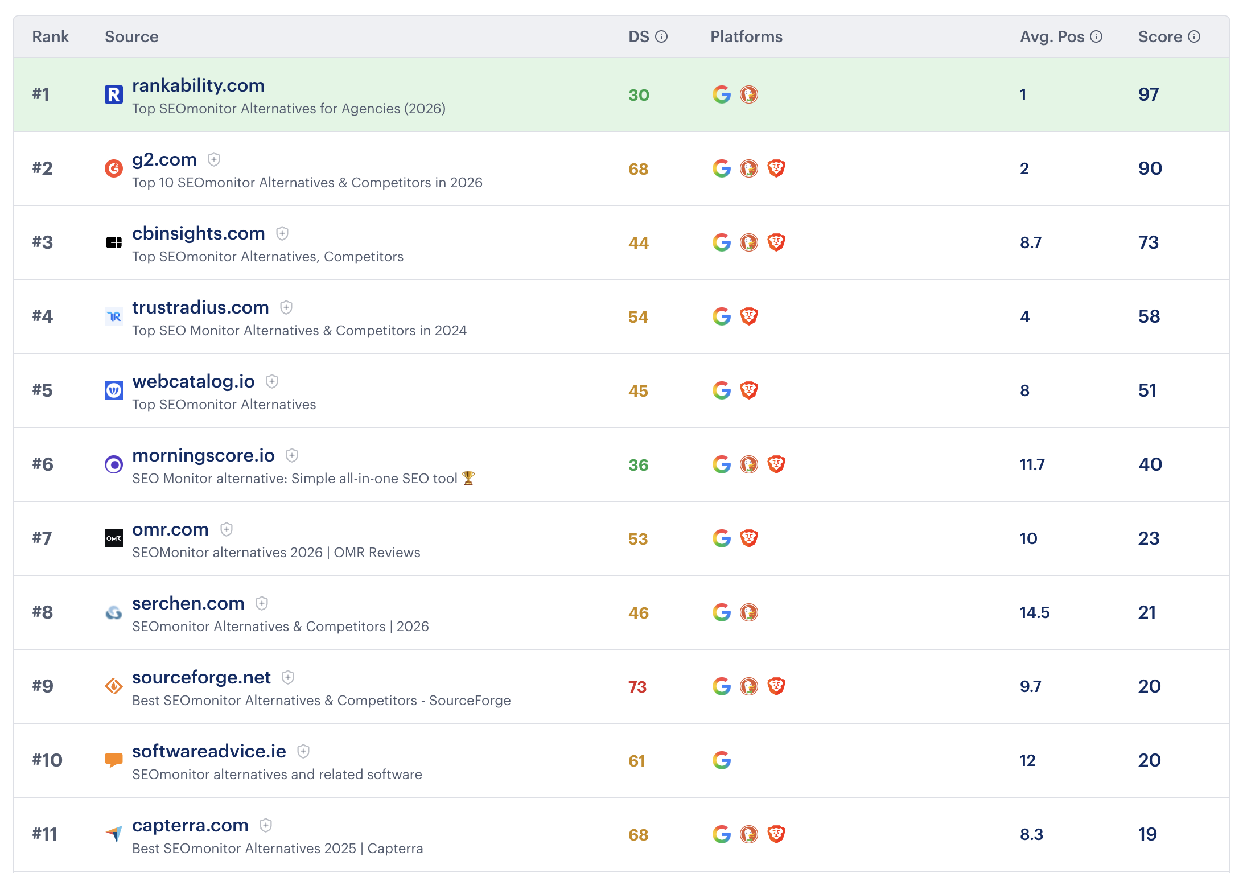Click the Brave icon in the trustradius.com row
1243x873 pixels.
tap(750, 316)
